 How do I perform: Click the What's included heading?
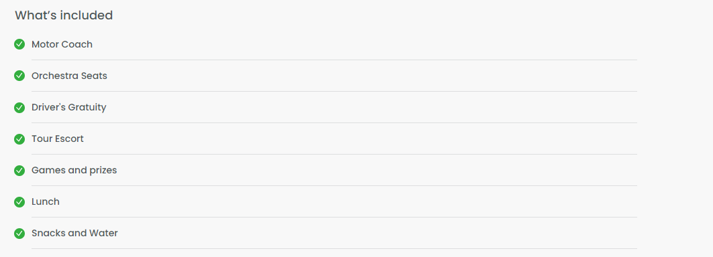tap(64, 15)
